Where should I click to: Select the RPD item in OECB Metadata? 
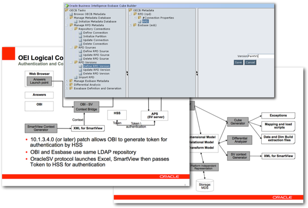(145, 22)
